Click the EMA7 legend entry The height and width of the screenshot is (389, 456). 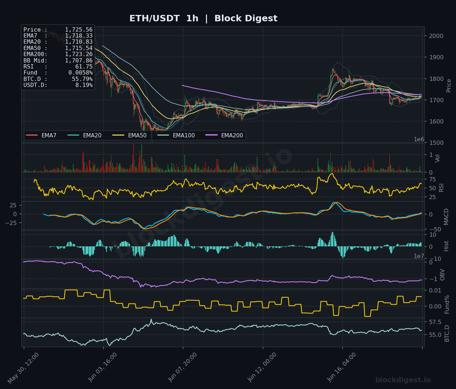pyautogui.click(x=41, y=135)
